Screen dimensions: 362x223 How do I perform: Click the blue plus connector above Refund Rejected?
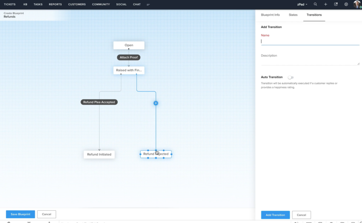[156, 103]
